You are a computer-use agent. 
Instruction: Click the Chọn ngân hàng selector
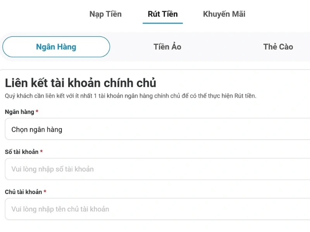click(x=155, y=129)
